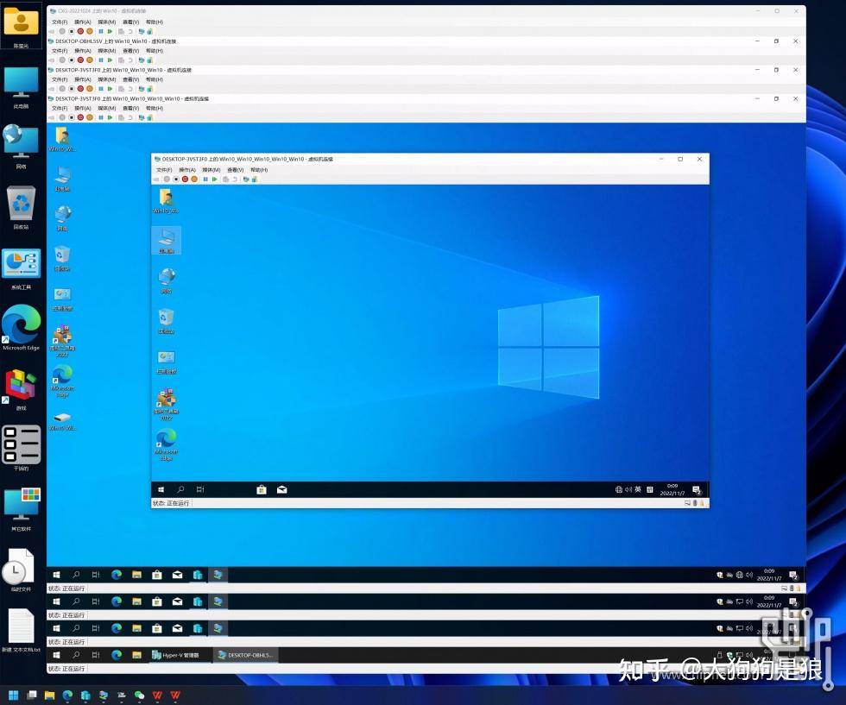This screenshot has width=846, height=705.
Task: Select 此电脑 icon on host desktop
Action: (x=21, y=89)
